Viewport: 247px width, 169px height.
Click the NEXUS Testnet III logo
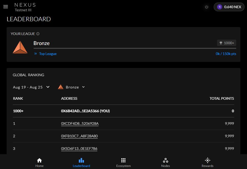[25, 7]
